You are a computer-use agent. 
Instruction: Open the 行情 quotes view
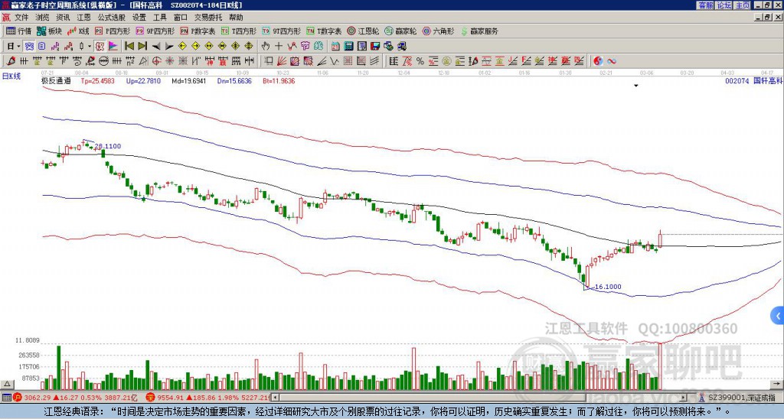click(19, 31)
